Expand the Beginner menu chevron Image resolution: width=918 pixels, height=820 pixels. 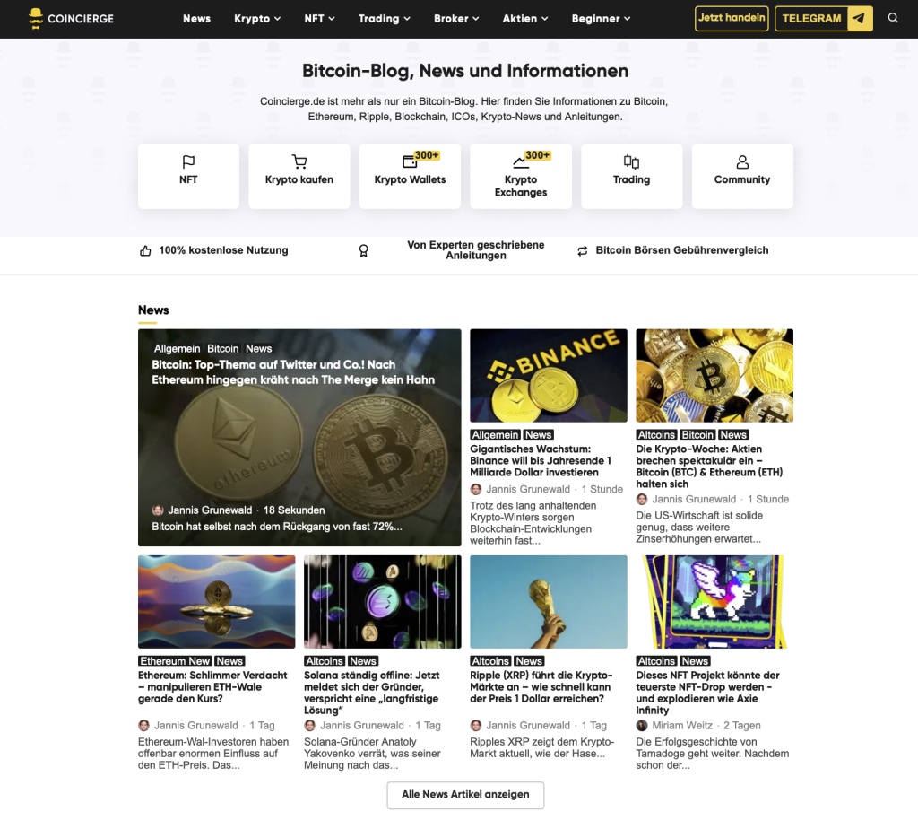click(x=627, y=19)
